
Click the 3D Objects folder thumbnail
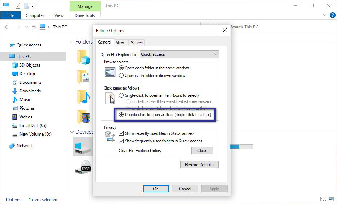pos(84,57)
